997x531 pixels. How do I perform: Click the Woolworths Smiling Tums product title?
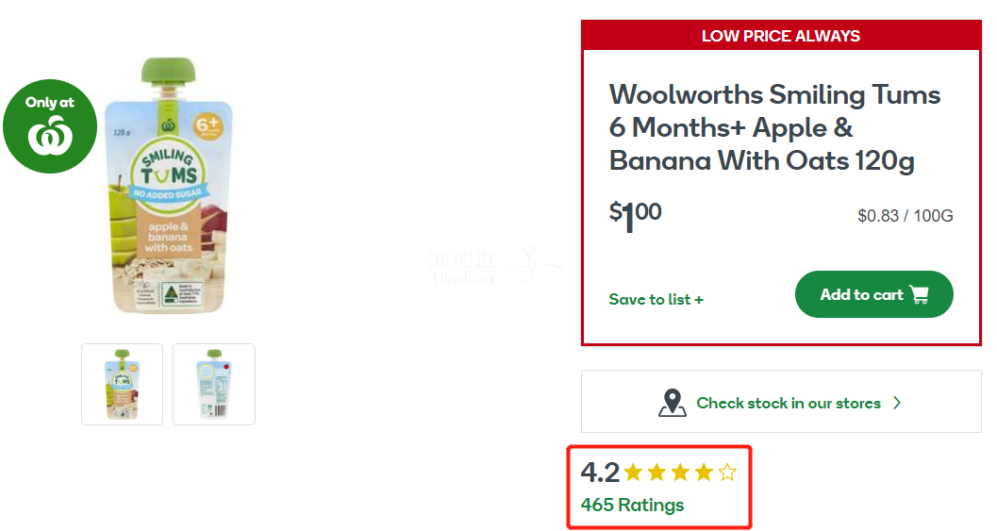click(x=775, y=127)
